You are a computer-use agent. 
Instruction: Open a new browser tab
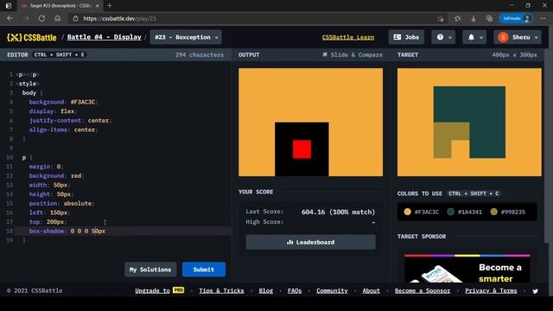[x=110, y=6]
